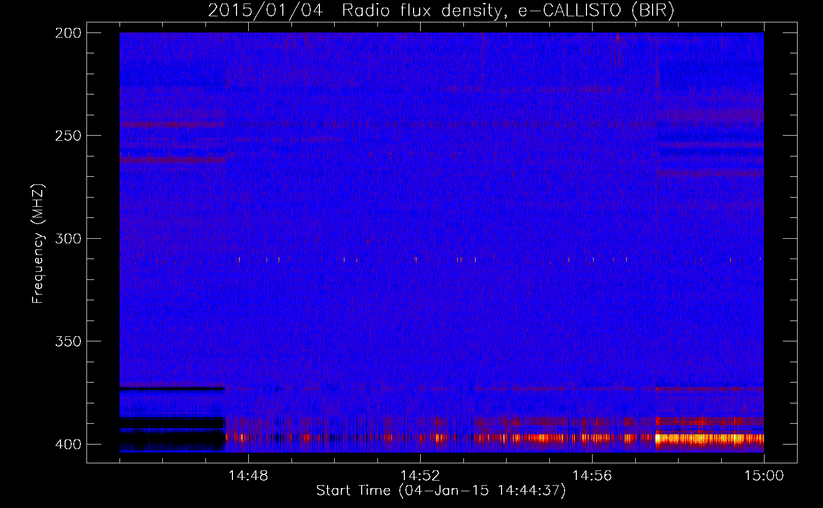Click the 14:56 time tick label
Viewport: 823px width, 508px height.
pyautogui.click(x=592, y=475)
